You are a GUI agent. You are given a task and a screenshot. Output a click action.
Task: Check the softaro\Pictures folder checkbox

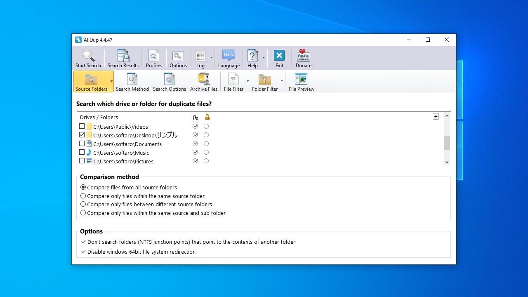point(82,161)
